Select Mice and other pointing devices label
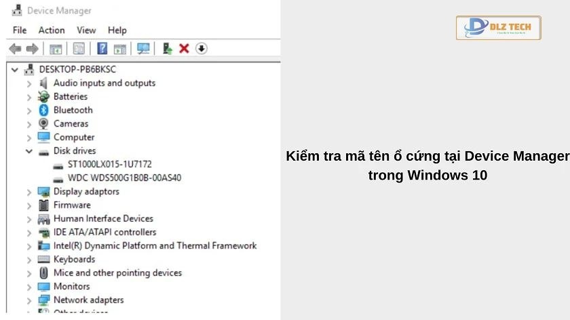 [117, 273]
